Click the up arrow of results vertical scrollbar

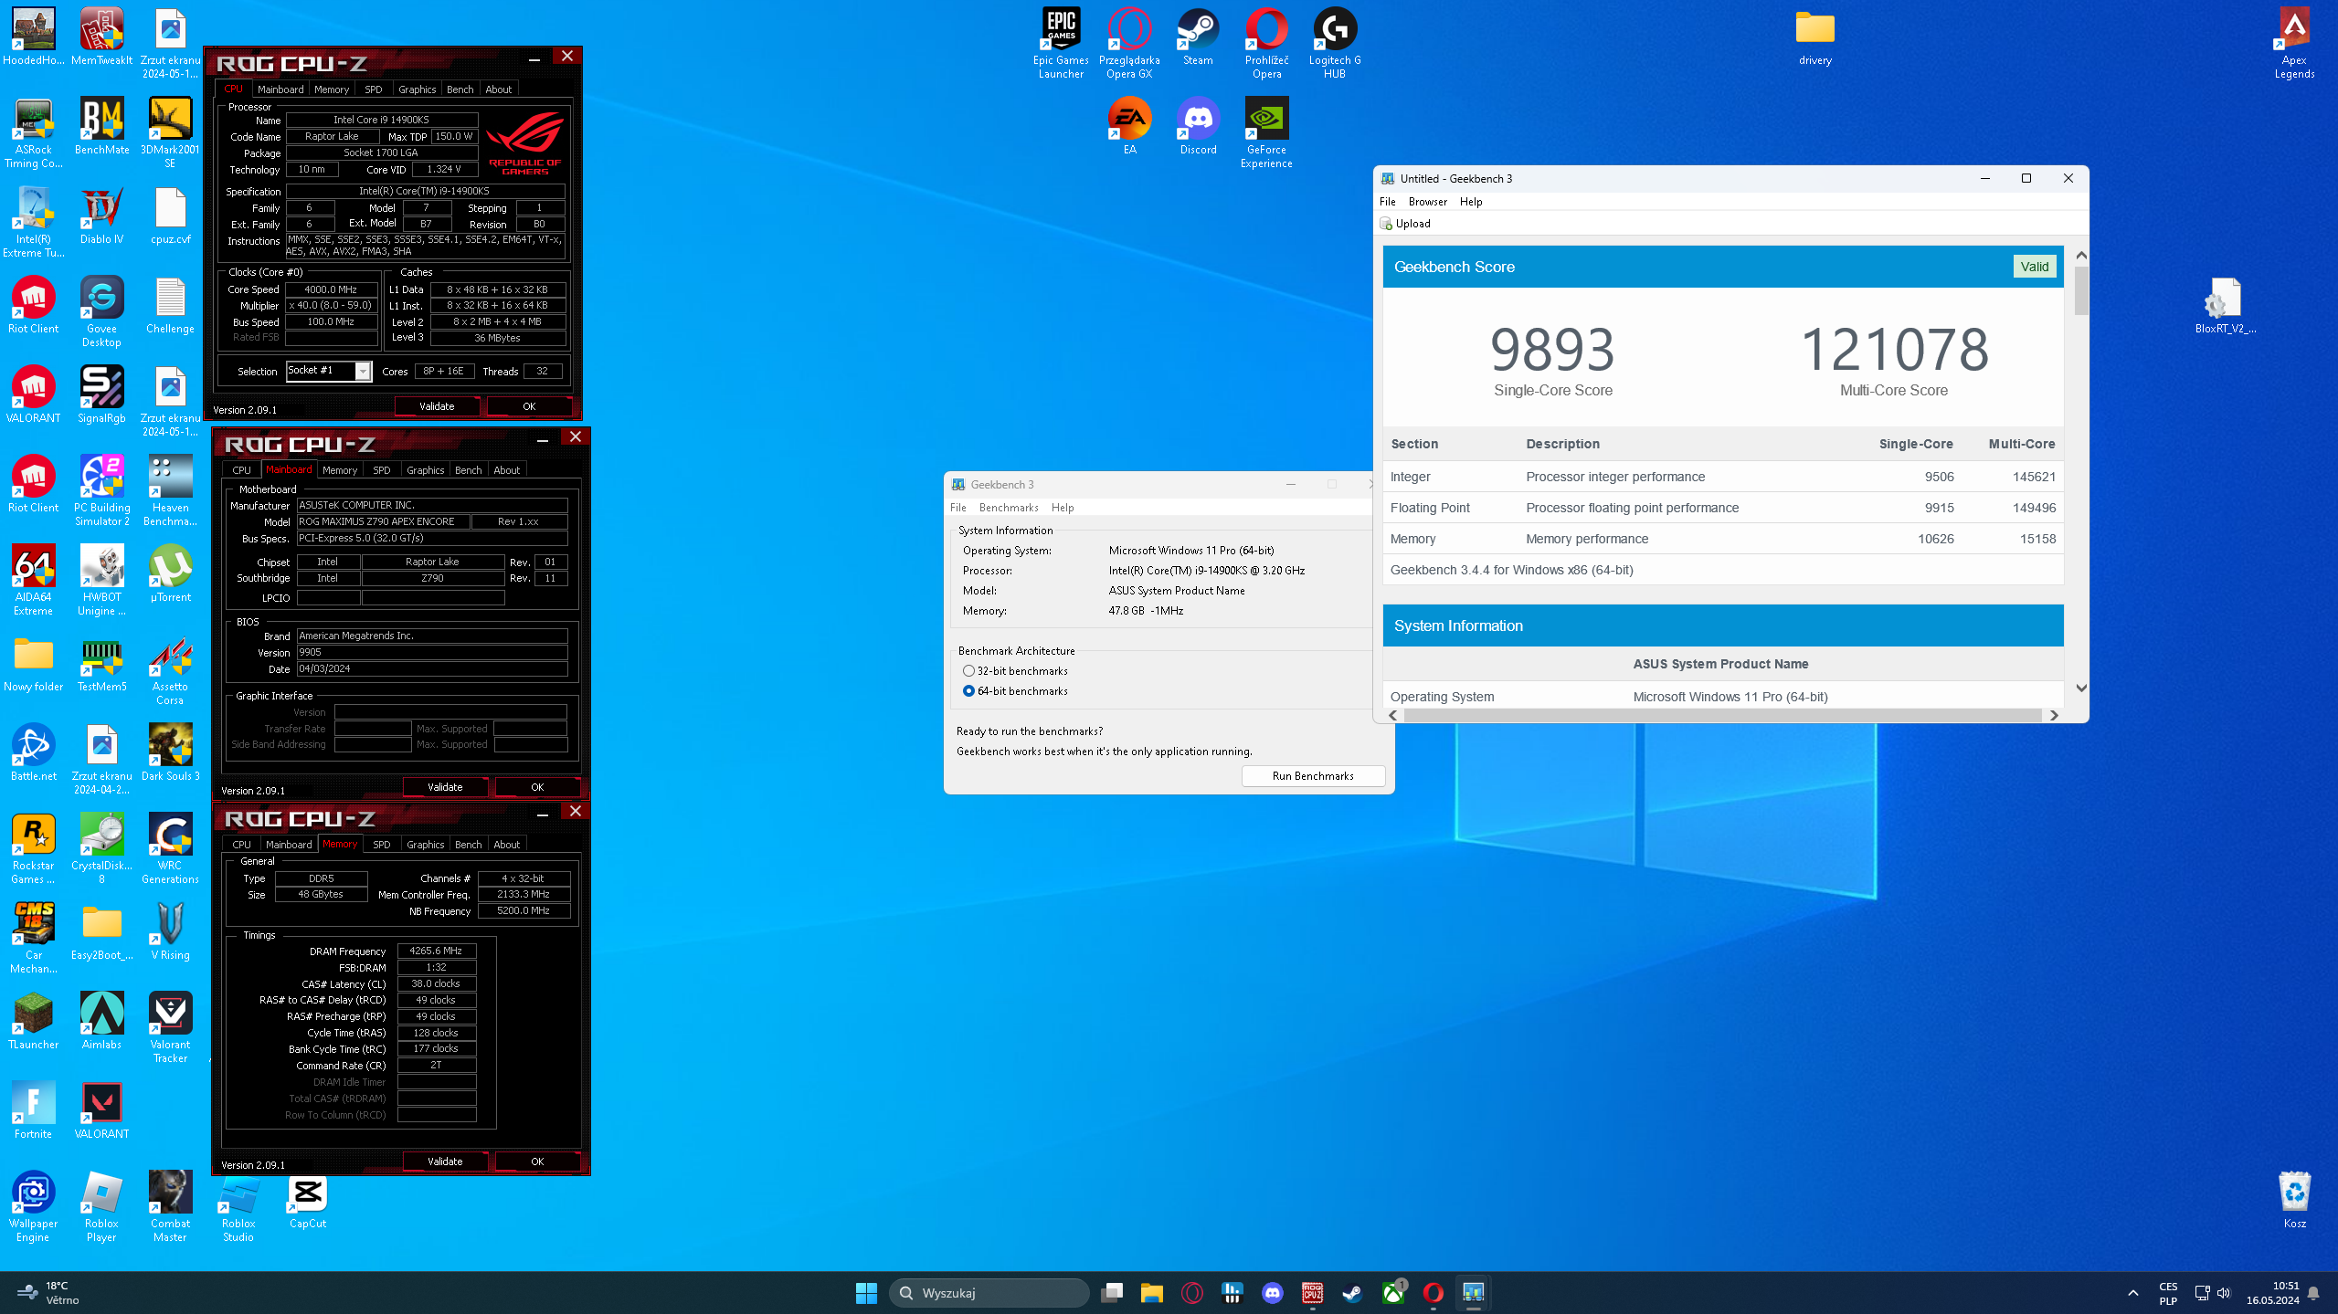pos(2081,256)
